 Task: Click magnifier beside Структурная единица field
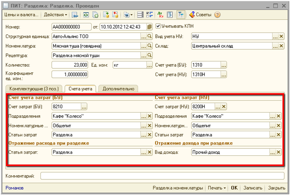coord(150,37)
